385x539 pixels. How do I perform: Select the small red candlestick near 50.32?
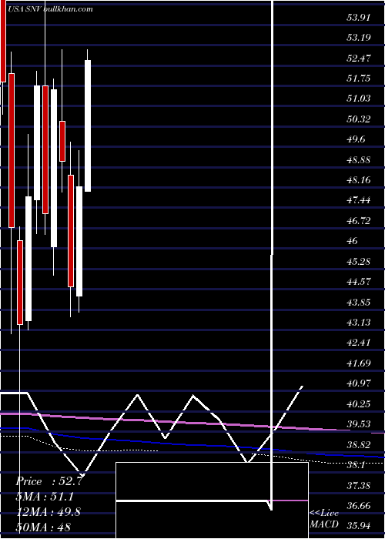coord(62,141)
